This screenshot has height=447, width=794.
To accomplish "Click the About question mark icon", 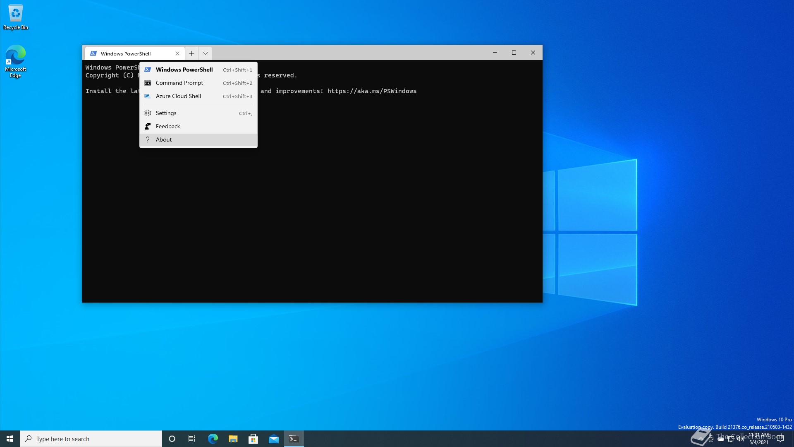I will point(148,139).
